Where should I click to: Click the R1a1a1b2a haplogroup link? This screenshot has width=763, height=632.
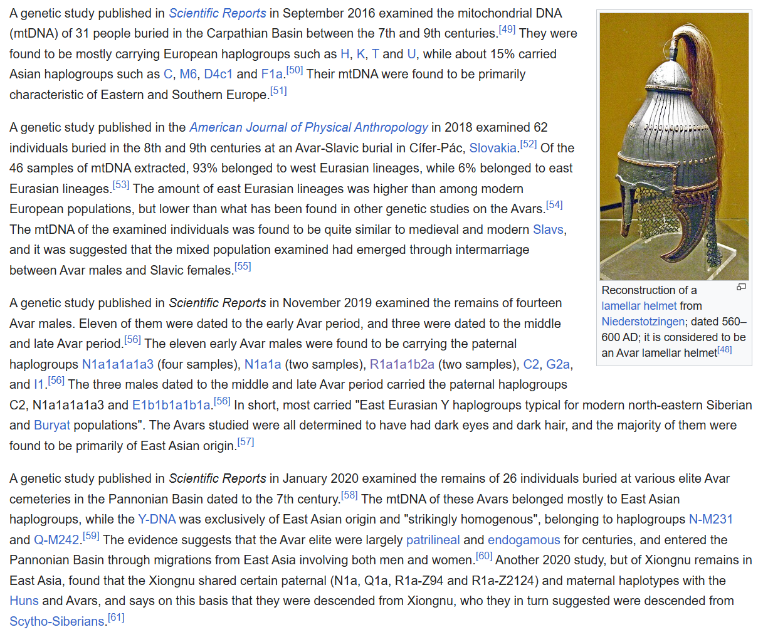404,364
